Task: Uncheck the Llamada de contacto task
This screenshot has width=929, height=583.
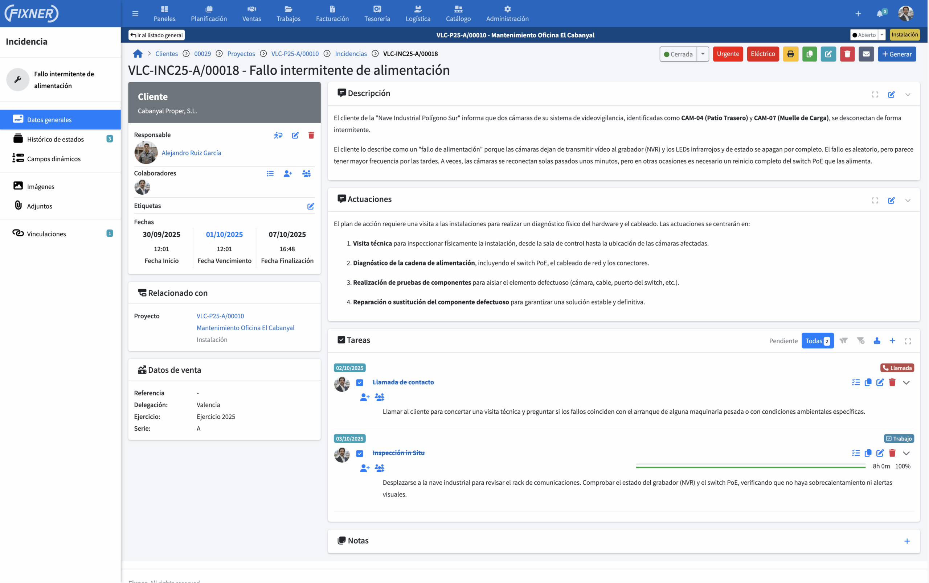Action: (360, 383)
